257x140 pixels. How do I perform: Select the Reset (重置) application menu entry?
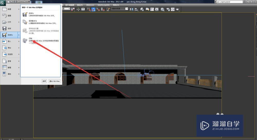tap(11, 16)
